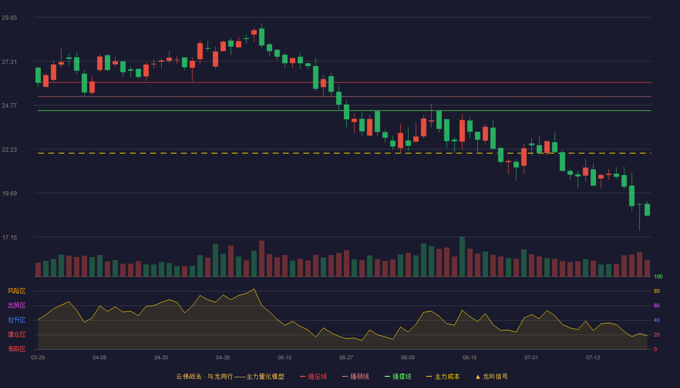Toggle the 主力成本 legend item
The image size is (680, 388).
(443, 376)
